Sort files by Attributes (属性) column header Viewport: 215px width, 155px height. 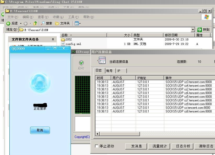202,35
